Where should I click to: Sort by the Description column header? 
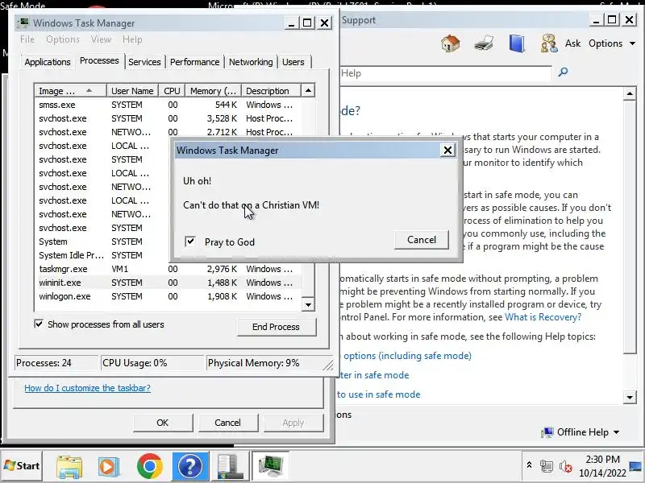(x=271, y=91)
